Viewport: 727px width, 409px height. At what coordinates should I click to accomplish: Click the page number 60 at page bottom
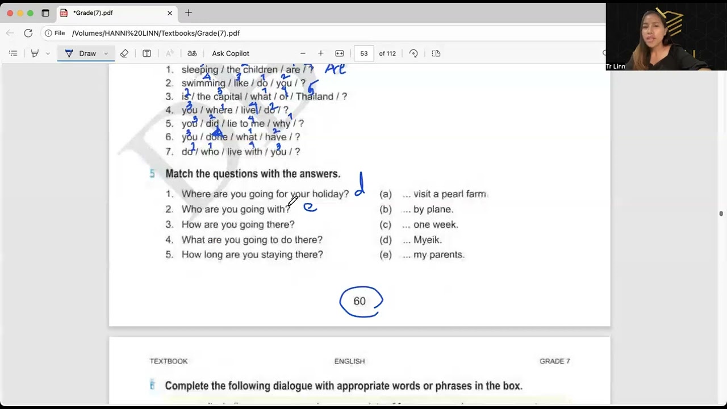[360, 301]
